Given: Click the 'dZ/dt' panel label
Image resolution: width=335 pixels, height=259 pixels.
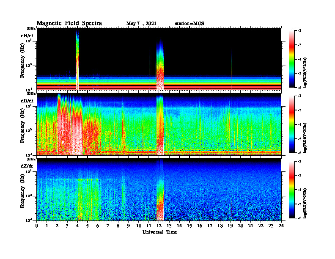Looking at the screenshot, I should [x=27, y=166].
